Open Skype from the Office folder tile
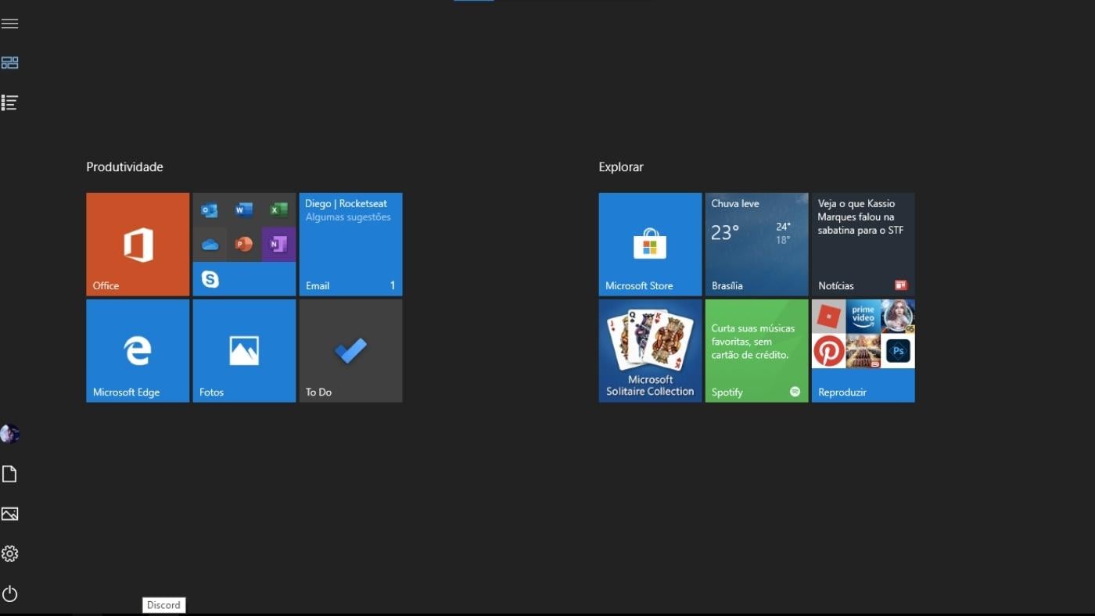The height and width of the screenshot is (616, 1095). pos(210,279)
